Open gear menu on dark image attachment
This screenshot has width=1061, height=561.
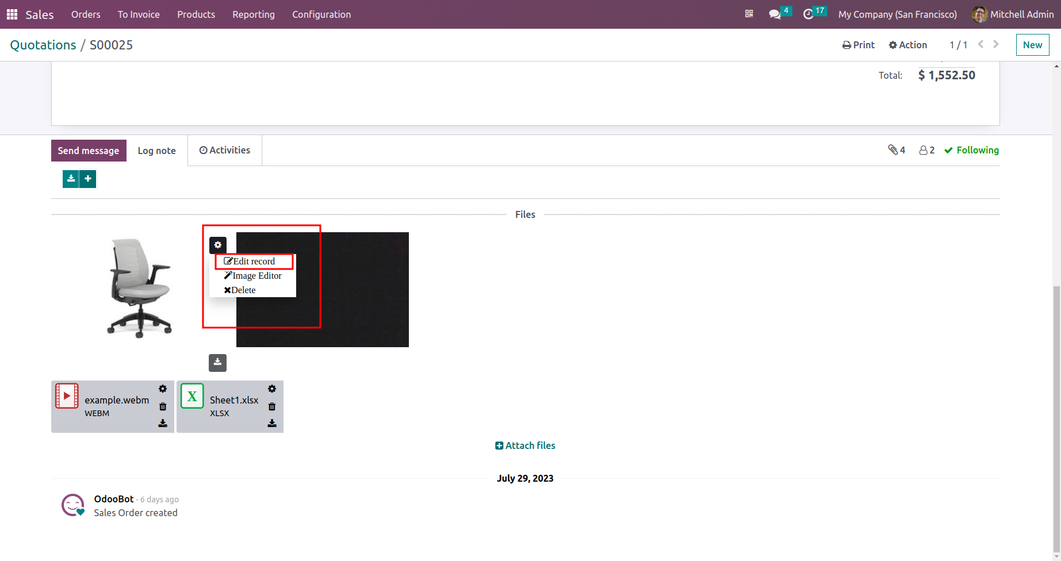218,245
